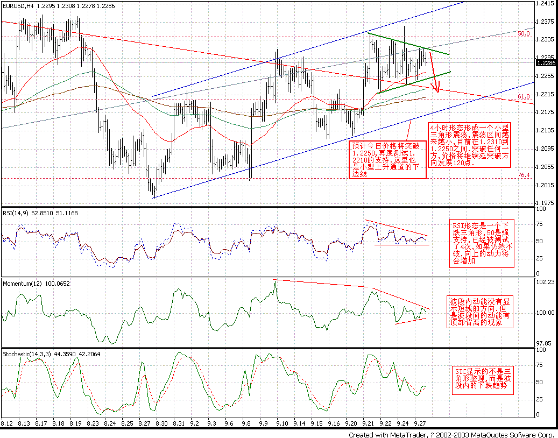Image resolution: width=558 pixels, height=438 pixels.
Task: Click the 9.2 date label
Action: [194, 423]
